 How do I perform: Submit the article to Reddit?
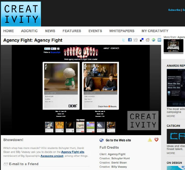(148, 40)
